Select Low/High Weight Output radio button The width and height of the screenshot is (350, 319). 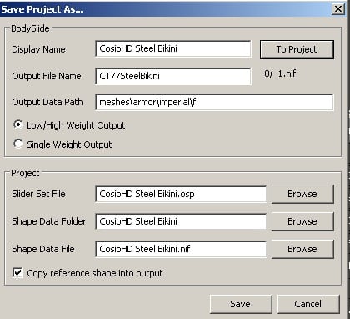point(18,125)
